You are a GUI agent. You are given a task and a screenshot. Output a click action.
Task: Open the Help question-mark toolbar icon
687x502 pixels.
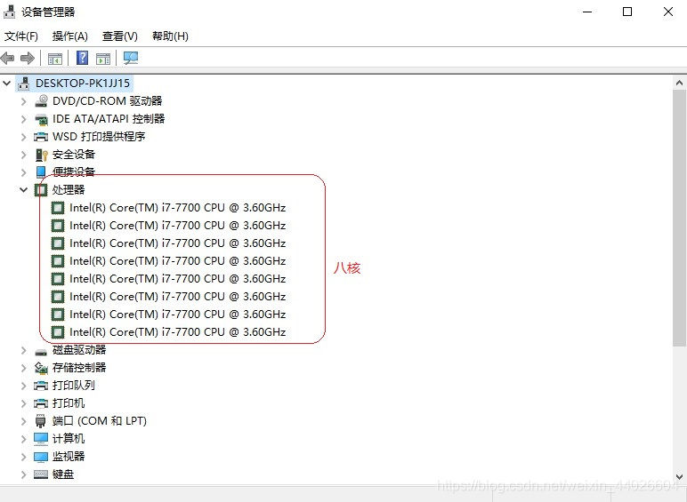(x=82, y=58)
